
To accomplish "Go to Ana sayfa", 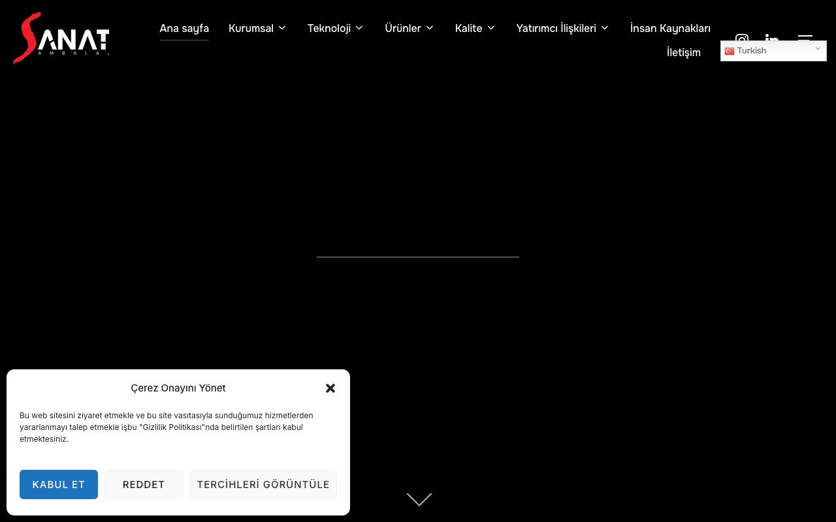I will [x=184, y=28].
